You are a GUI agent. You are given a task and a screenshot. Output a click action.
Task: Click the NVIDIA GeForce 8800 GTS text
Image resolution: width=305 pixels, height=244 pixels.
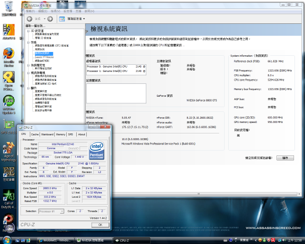(202, 101)
